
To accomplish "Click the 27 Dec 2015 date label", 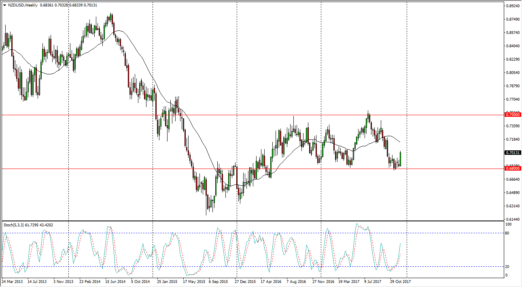I will [245, 281].
